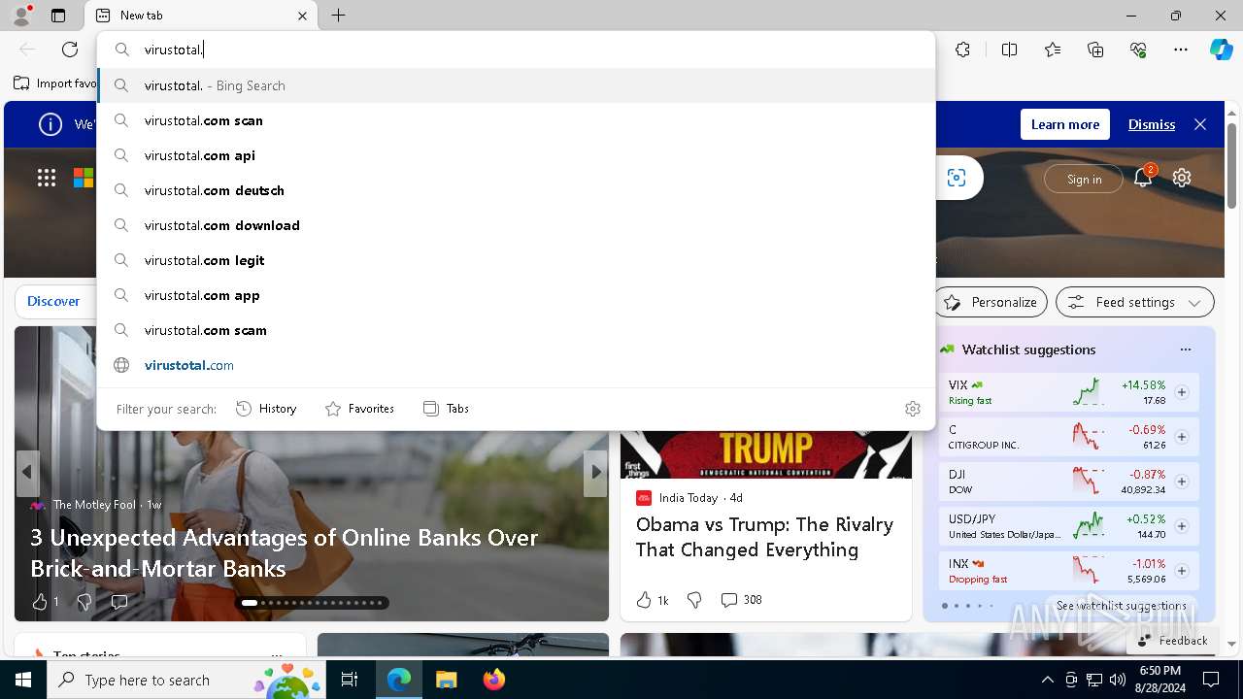Screen dimensions: 1243x699
Task: Open Browser essentials heart icon
Action: click(1138, 50)
